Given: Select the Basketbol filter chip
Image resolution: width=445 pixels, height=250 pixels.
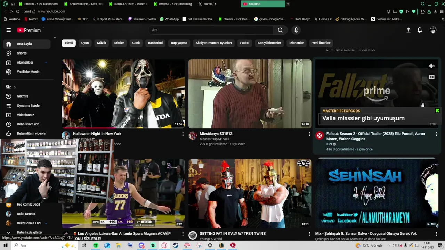Looking at the screenshot, I should point(155,43).
